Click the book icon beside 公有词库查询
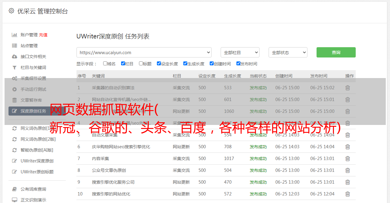This screenshot has width=390, height=203. [14, 189]
